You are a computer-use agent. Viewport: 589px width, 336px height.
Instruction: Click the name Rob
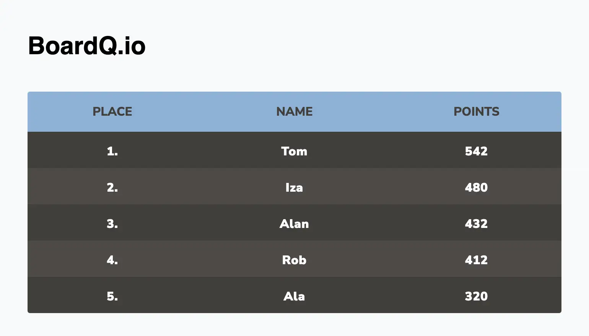[x=294, y=260]
